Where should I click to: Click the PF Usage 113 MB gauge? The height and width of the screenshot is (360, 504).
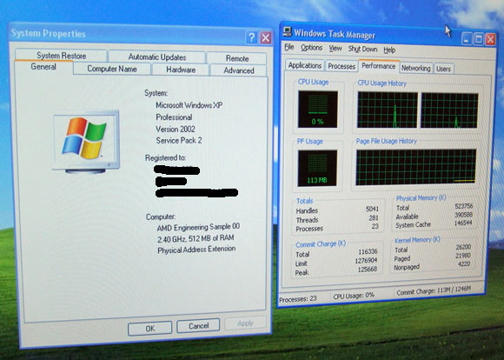(x=317, y=168)
